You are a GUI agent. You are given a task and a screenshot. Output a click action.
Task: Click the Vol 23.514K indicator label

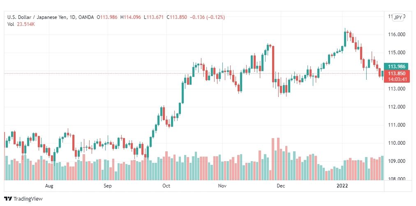point(21,24)
